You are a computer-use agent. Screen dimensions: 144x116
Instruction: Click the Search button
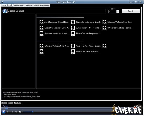point(131,11)
